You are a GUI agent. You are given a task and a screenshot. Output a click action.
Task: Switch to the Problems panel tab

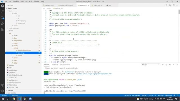click(x=55, y=65)
